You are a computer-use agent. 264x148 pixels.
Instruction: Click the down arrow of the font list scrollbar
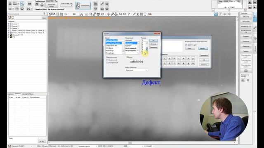[123, 53]
